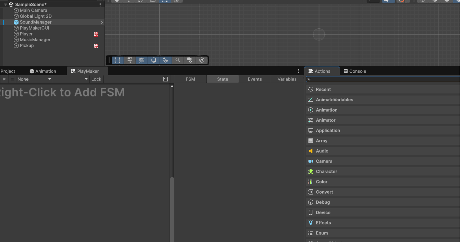Click the sliders settings icon in scene toolbar
Viewport: 460px width, 242px height.
tap(129, 60)
